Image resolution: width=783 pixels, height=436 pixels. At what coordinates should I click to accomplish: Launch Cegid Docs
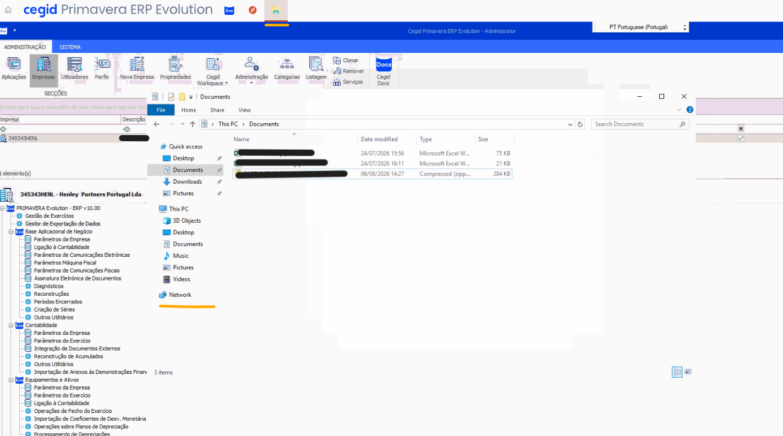click(384, 71)
